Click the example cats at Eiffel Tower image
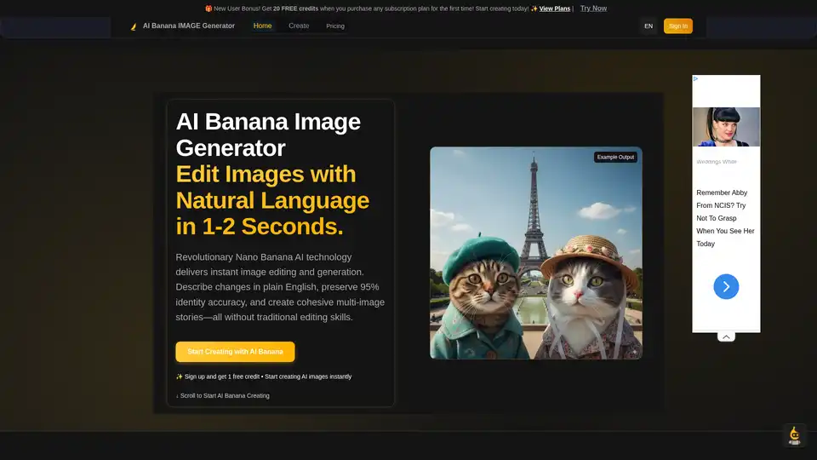Screen dimensions: 817x460 pyautogui.click(x=535, y=264)
